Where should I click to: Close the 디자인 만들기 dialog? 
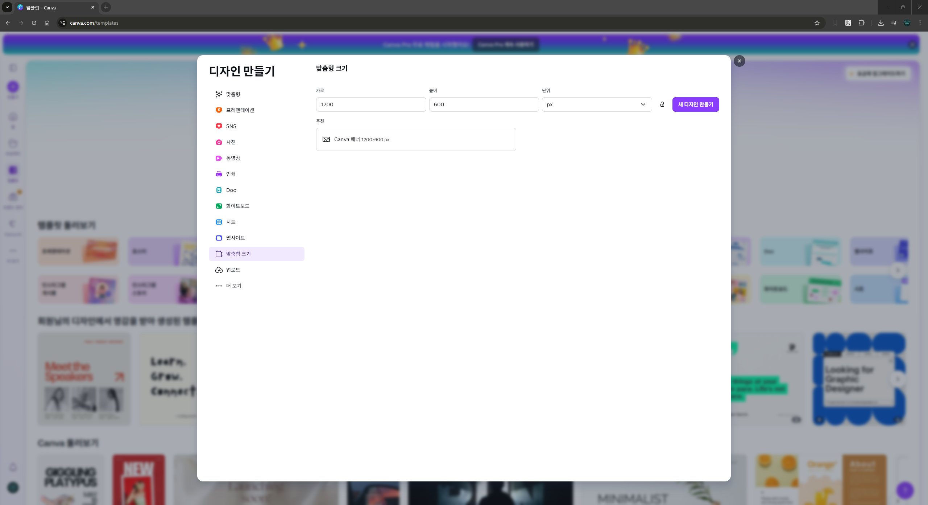[739, 61]
